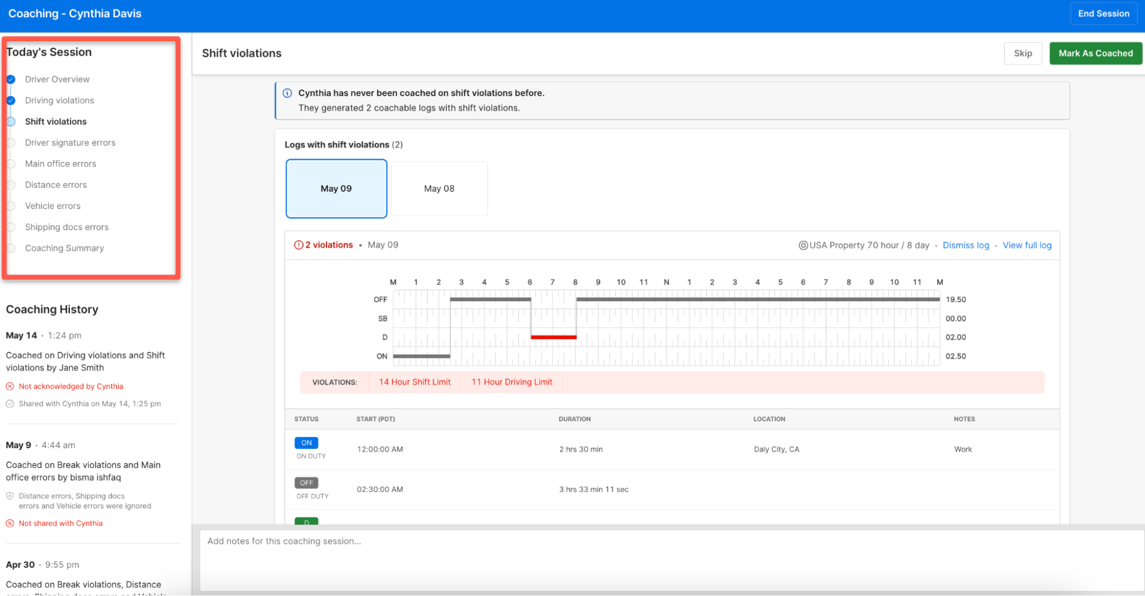1145x596 pixels.
Task: Select the May 09 log tab
Action: pyautogui.click(x=336, y=189)
